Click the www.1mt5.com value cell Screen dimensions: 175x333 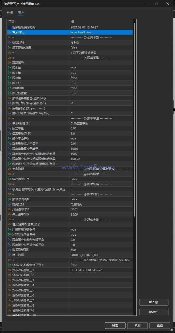pyautogui.click(x=101, y=32)
